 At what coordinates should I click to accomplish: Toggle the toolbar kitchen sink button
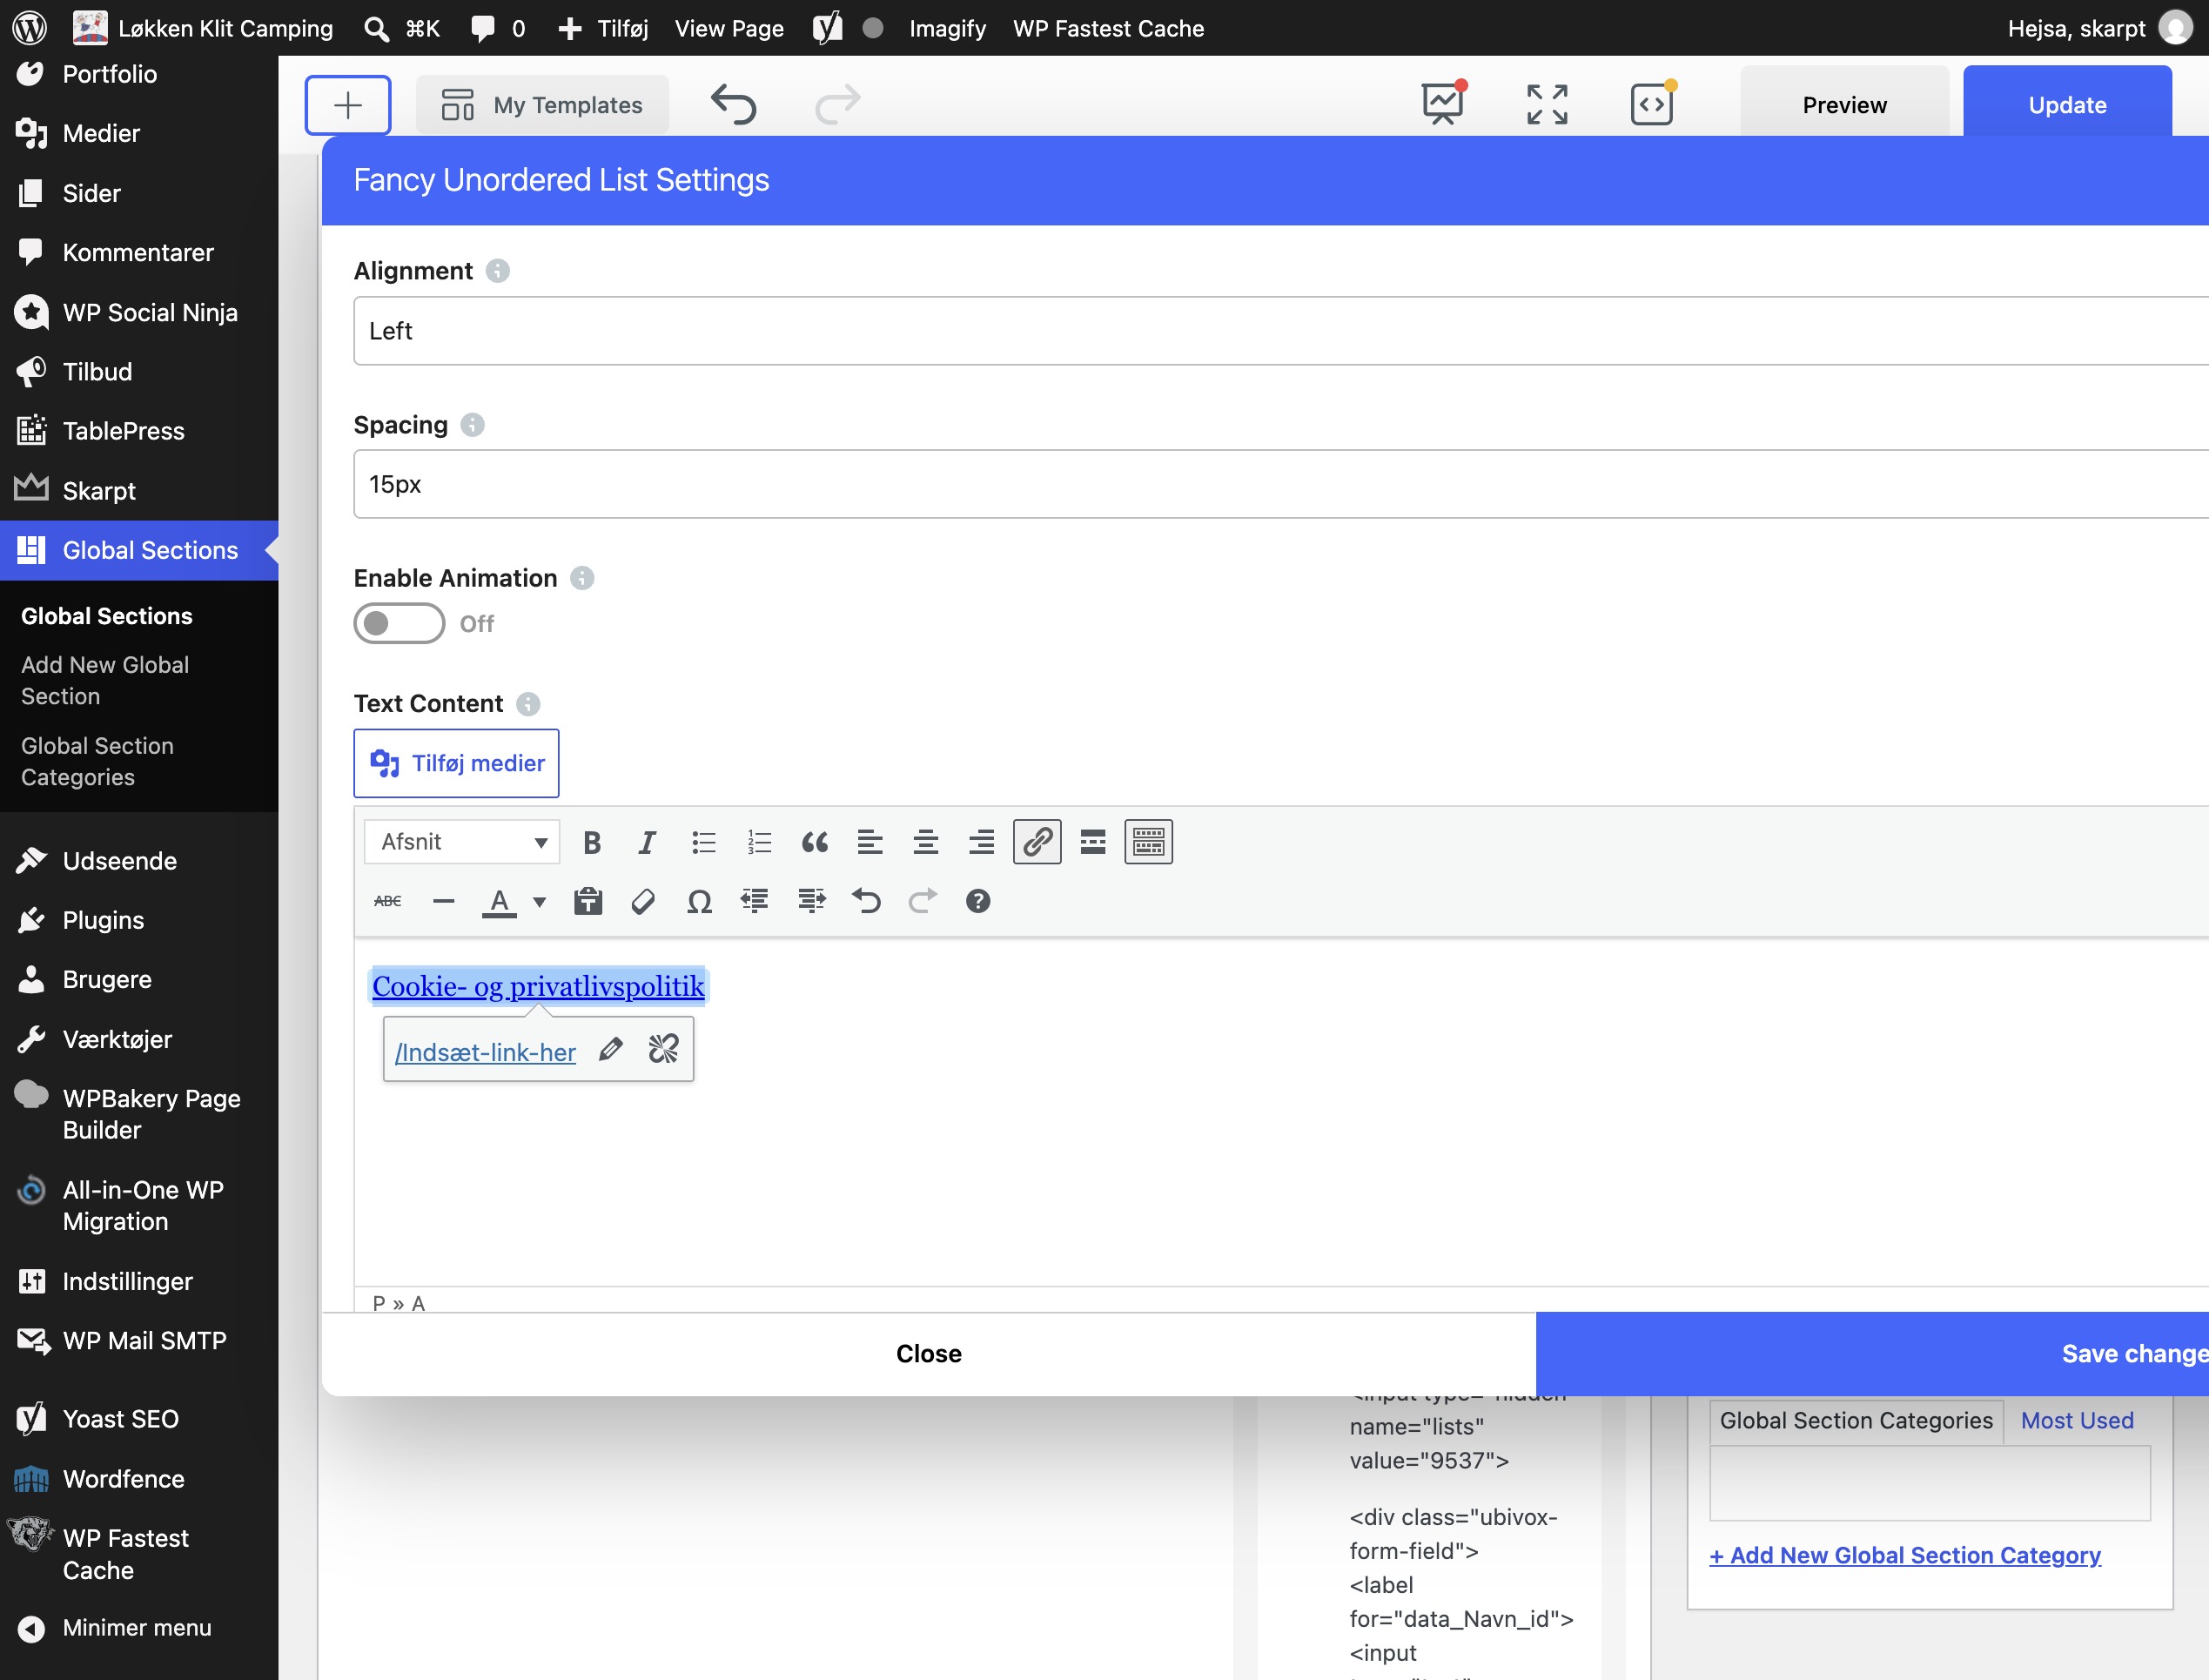pos(1148,842)
